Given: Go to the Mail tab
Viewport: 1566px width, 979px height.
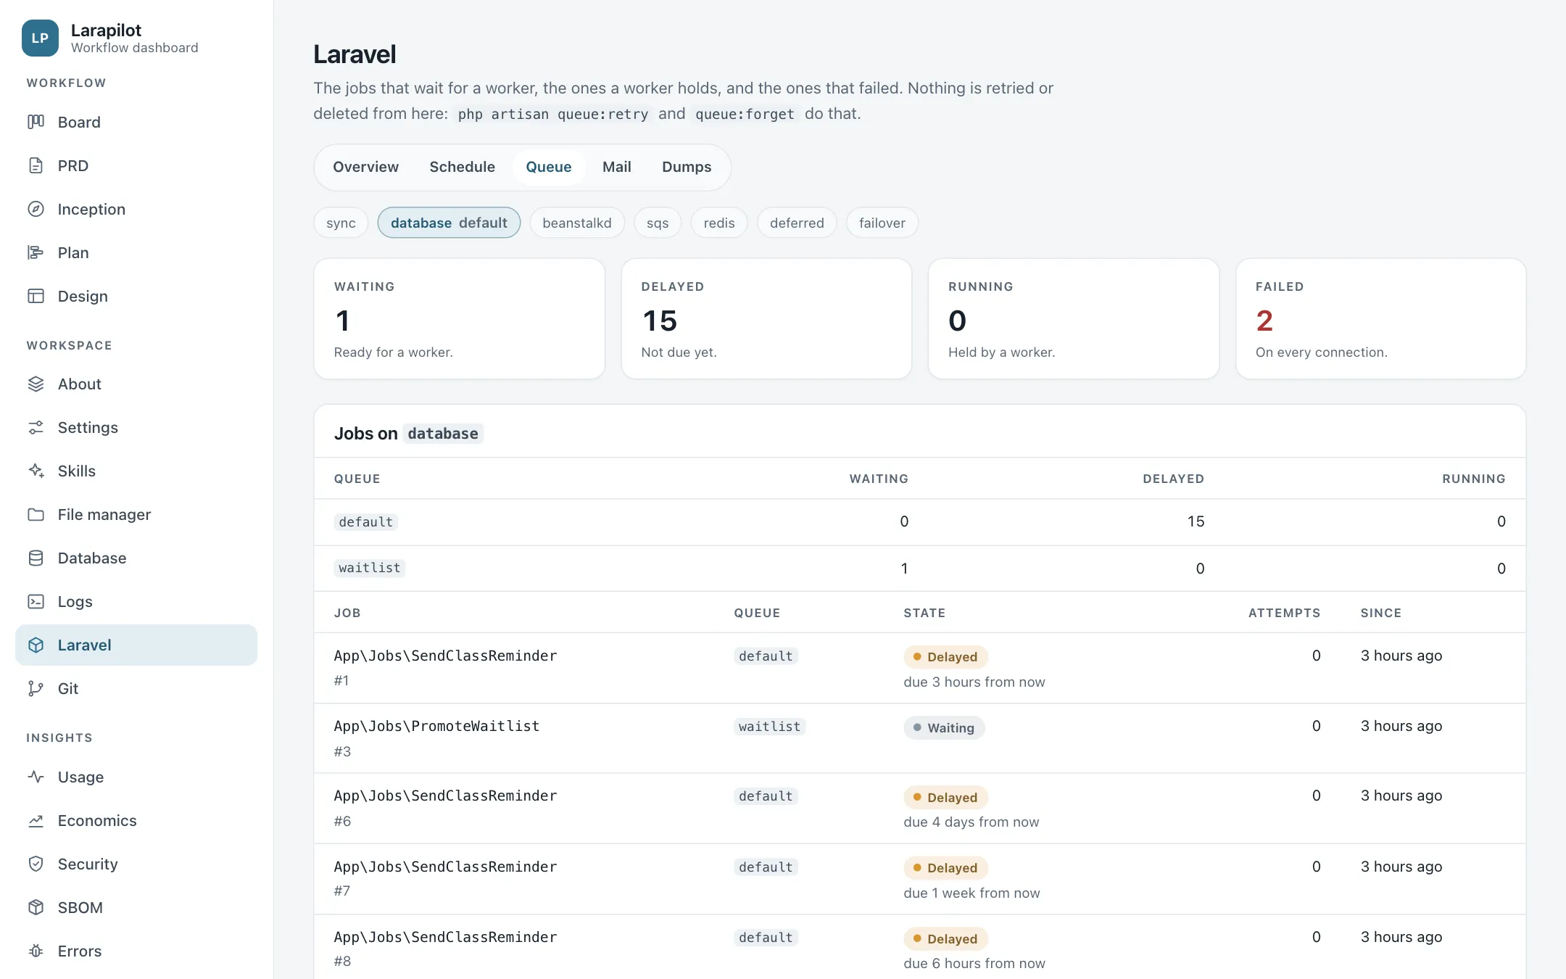Looking at the screenshot, I should 617,167.
